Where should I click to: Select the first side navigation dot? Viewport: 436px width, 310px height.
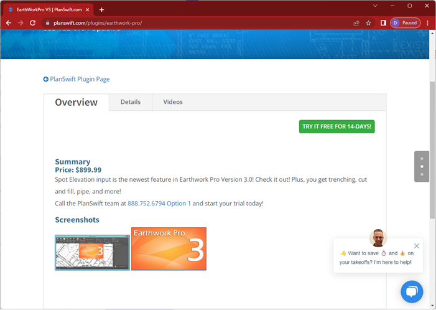coord(422,159)
